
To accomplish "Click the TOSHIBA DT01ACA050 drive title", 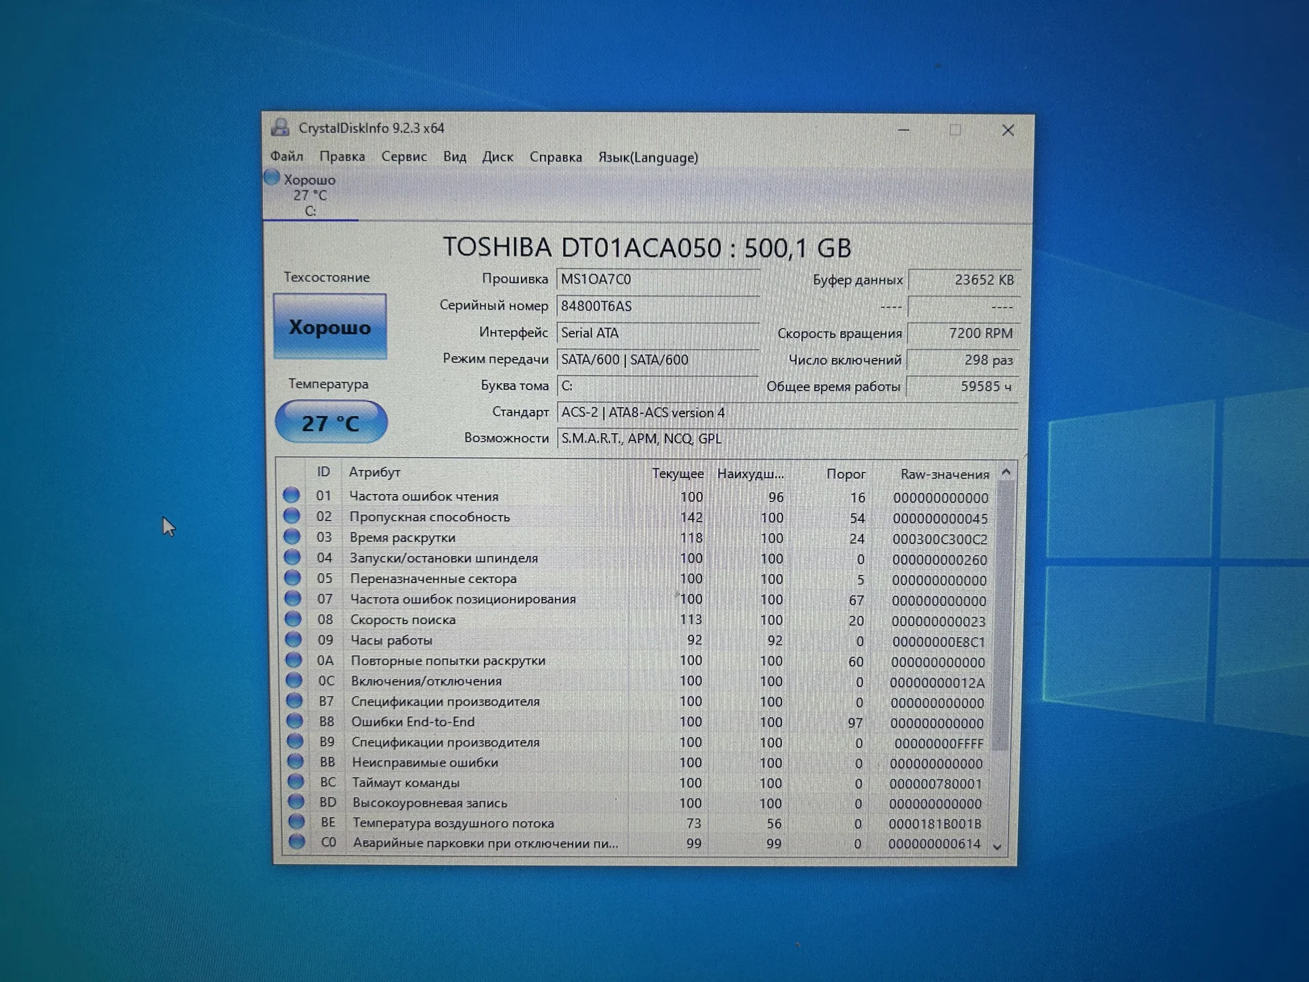I will (x=647, y=248).
